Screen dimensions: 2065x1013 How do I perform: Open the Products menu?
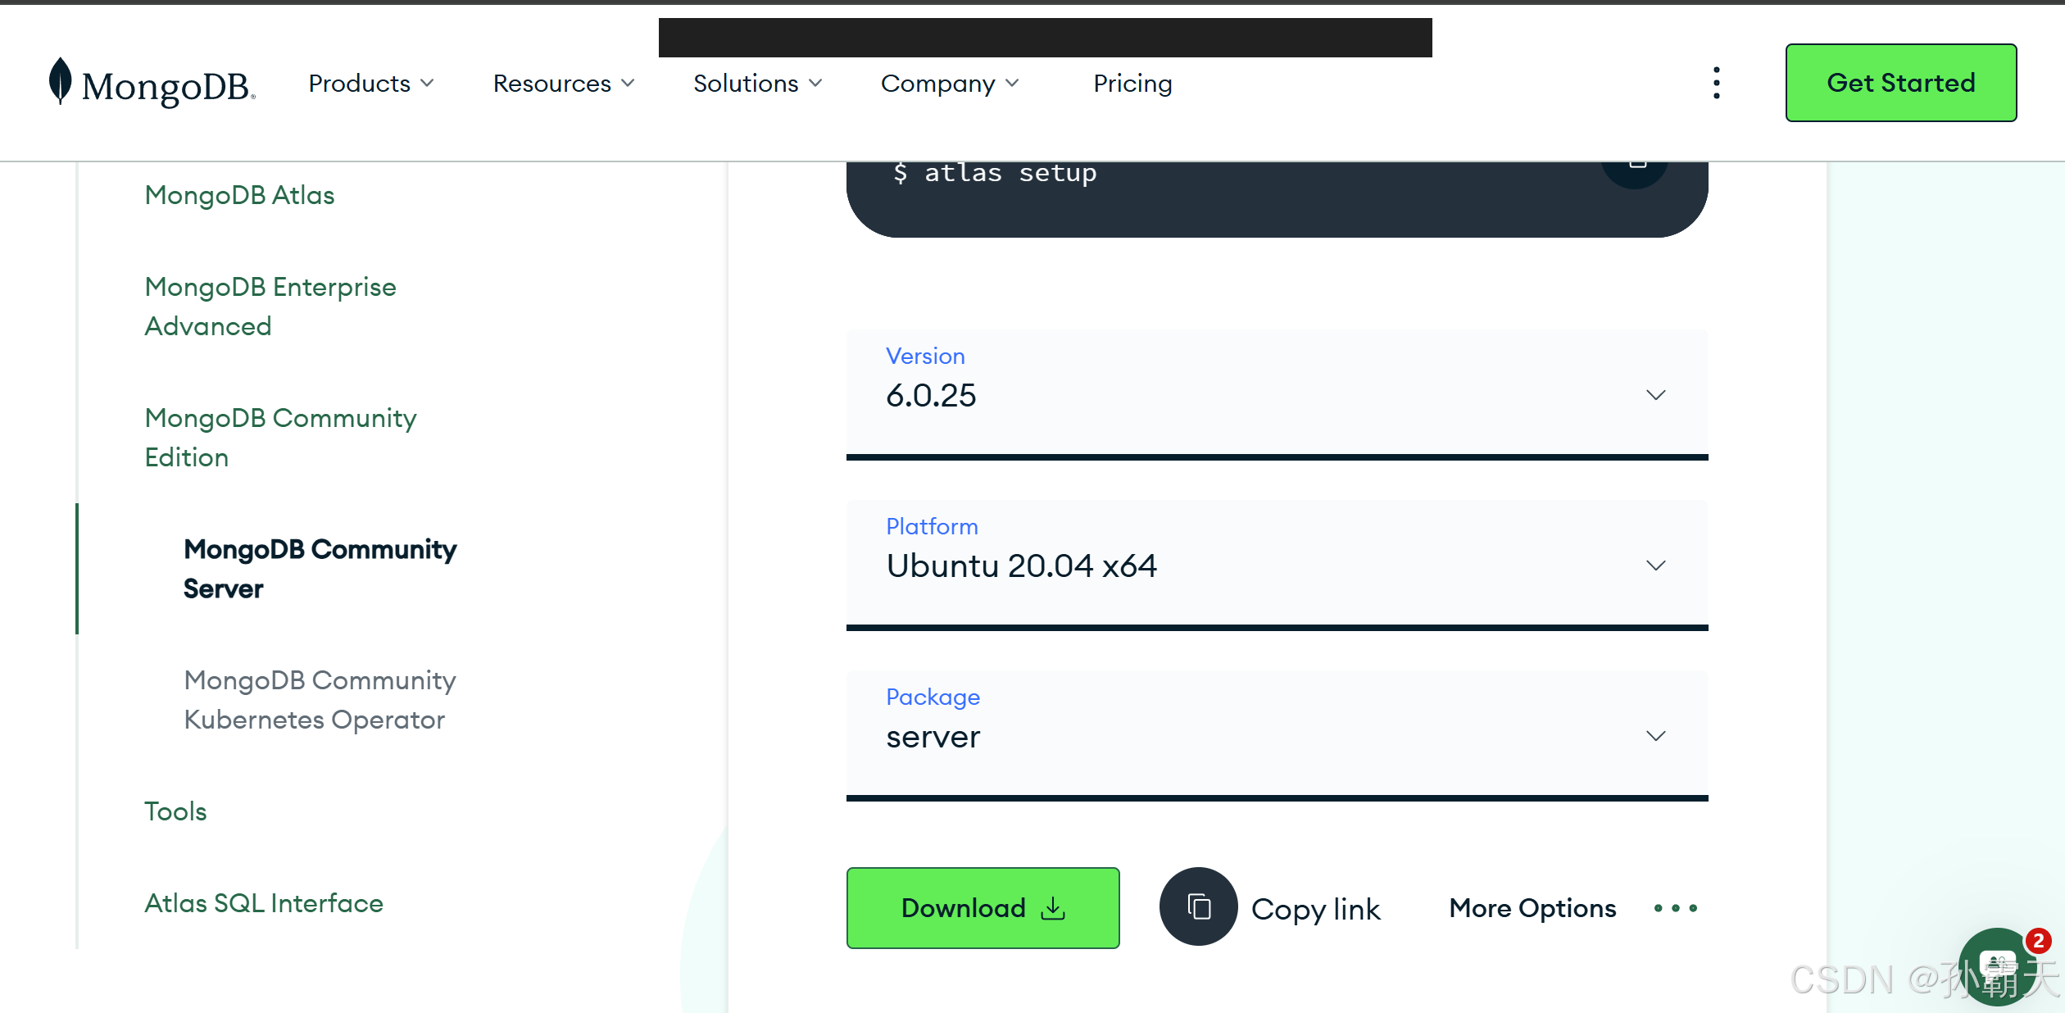(x=371, y=84)
